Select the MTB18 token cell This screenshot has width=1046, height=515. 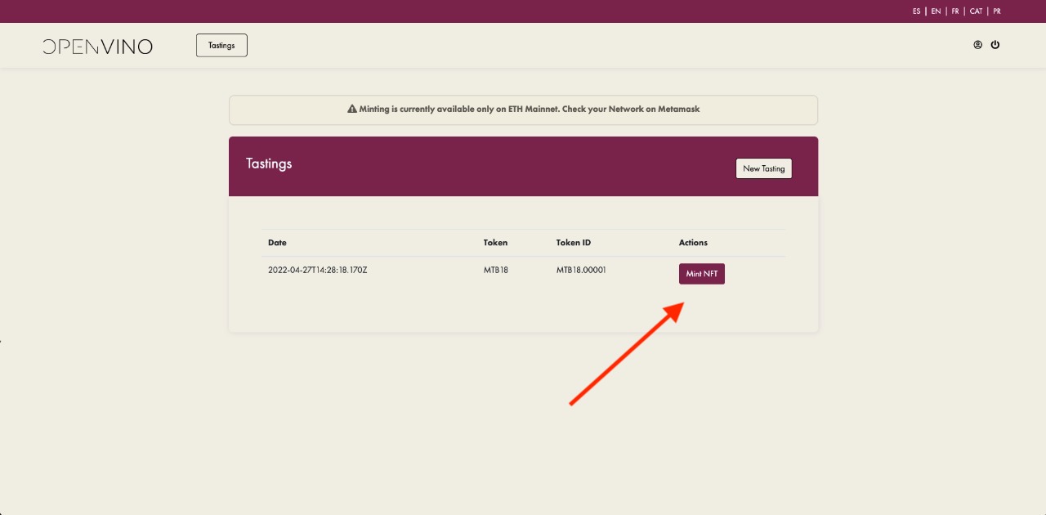coord(496,270)
